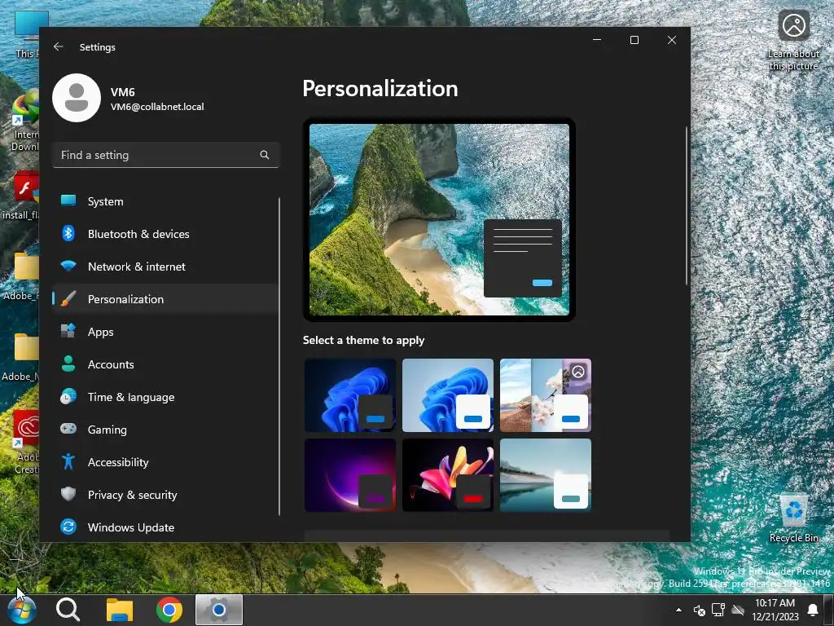Image resolution: width=834 pixels, height=626 pixels.
Task: Open the Gaming label in sidebar
Action: (107, 430)
